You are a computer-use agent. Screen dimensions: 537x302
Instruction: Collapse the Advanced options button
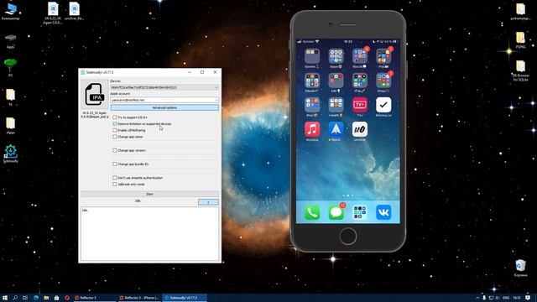pos(164,107)
